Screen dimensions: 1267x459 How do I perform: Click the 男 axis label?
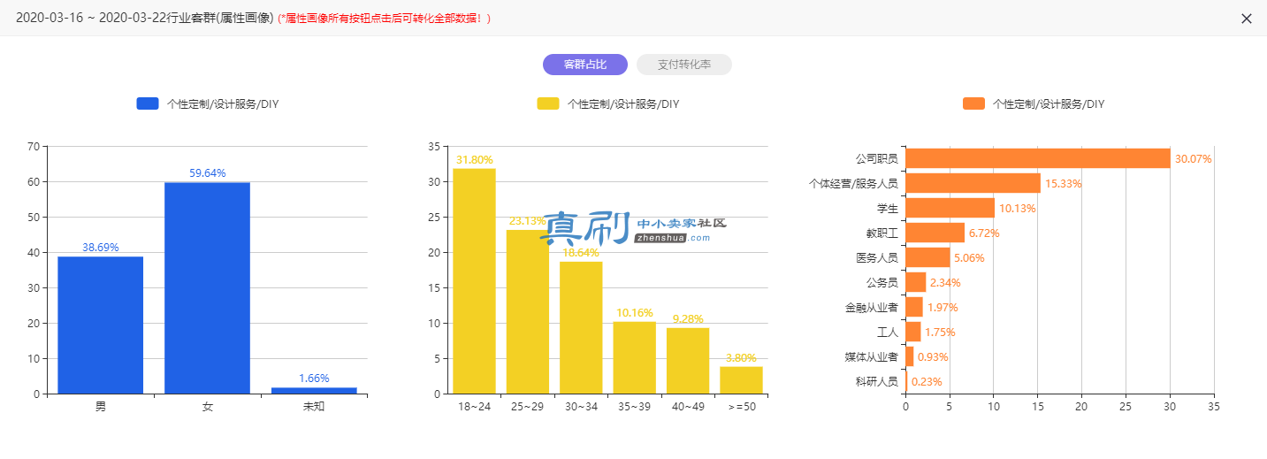coord(101,407)
